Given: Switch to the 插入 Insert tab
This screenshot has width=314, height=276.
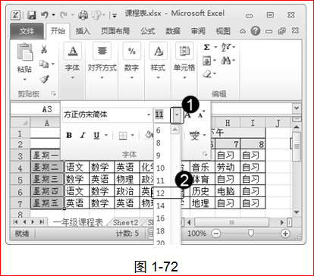Looking at the screenshot, I should point(83,31).
